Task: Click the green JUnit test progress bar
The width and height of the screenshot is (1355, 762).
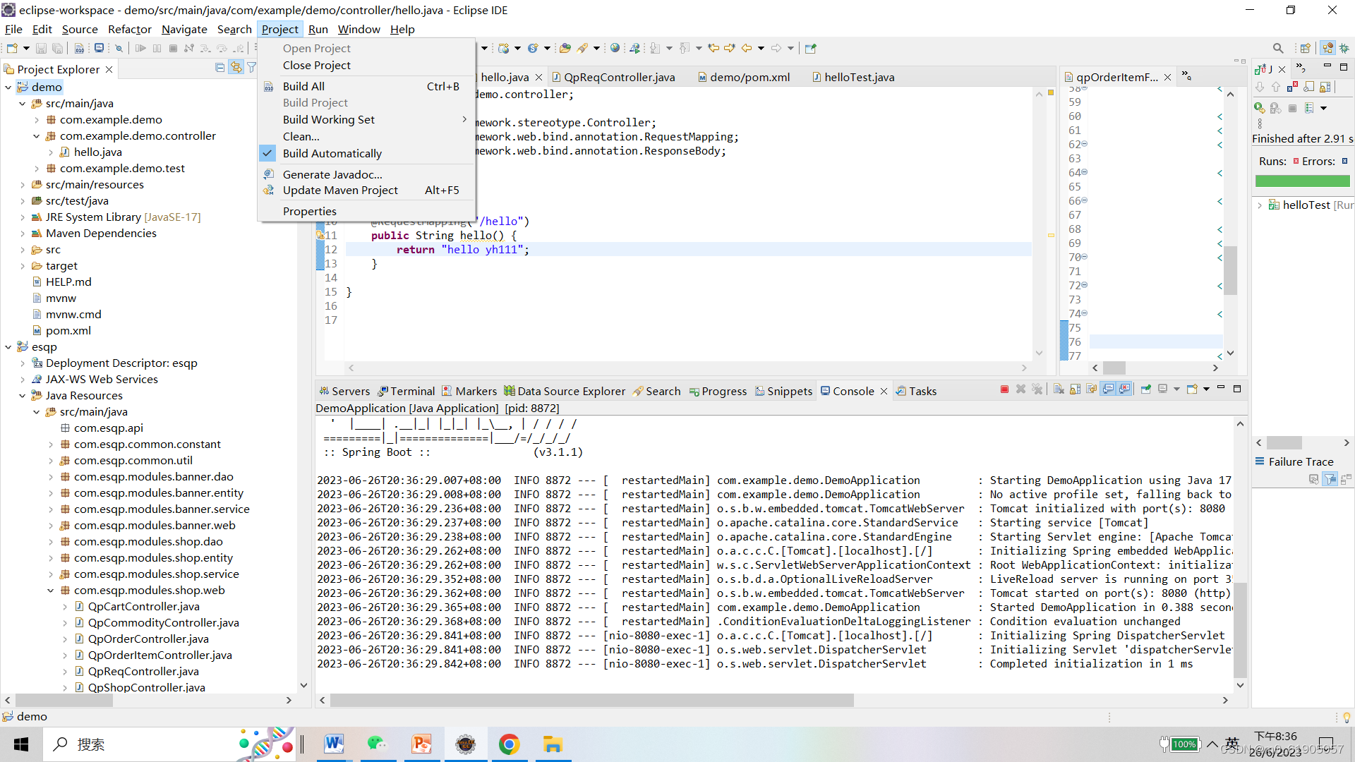Action: click(x=1302, y=181)
